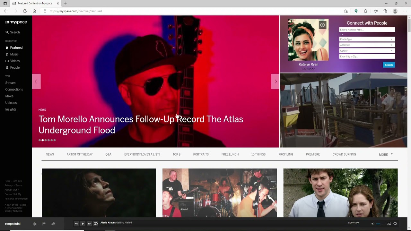Click the blue Search button

(x=389, y=65)
